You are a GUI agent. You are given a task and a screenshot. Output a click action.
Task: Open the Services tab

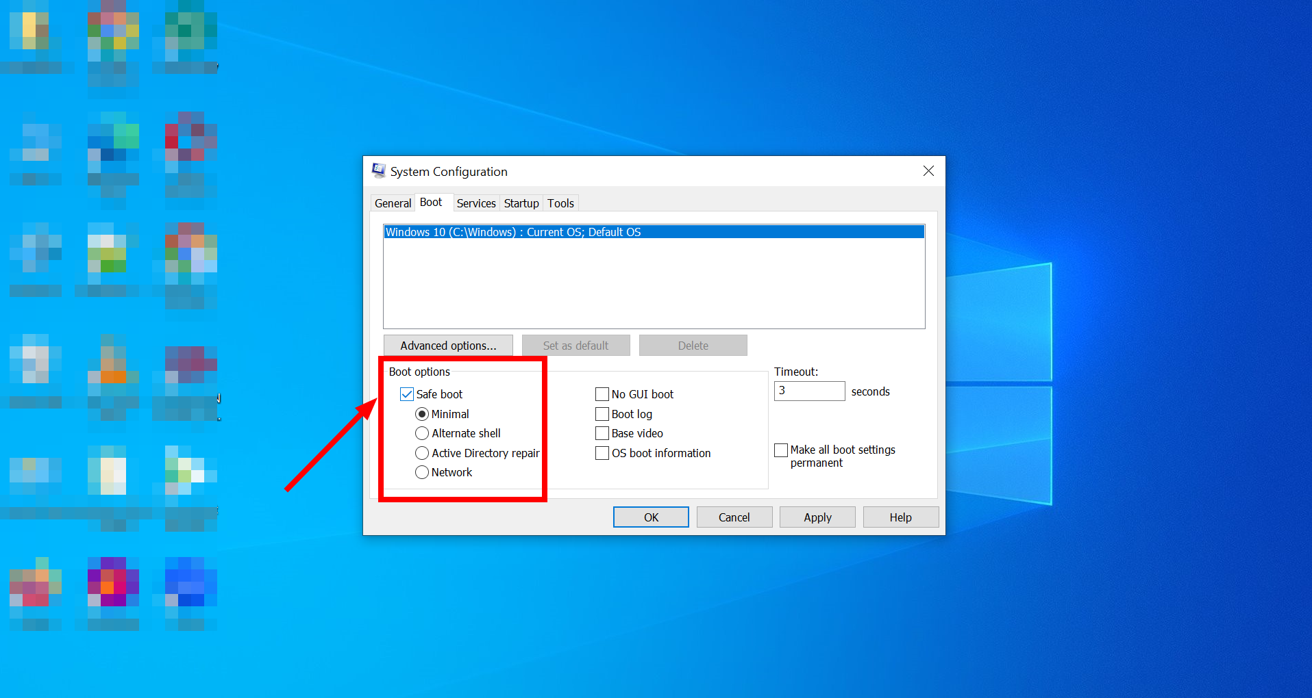476,203
